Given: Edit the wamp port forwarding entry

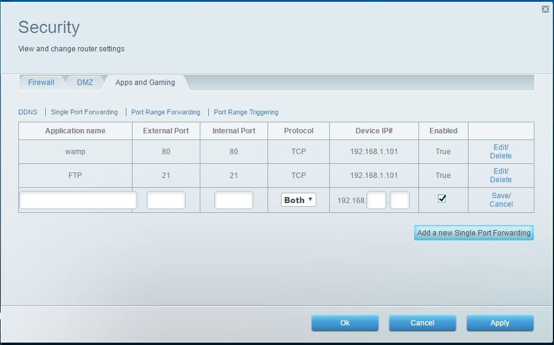Looking at the screenshot, I should (x=501, y=147).
